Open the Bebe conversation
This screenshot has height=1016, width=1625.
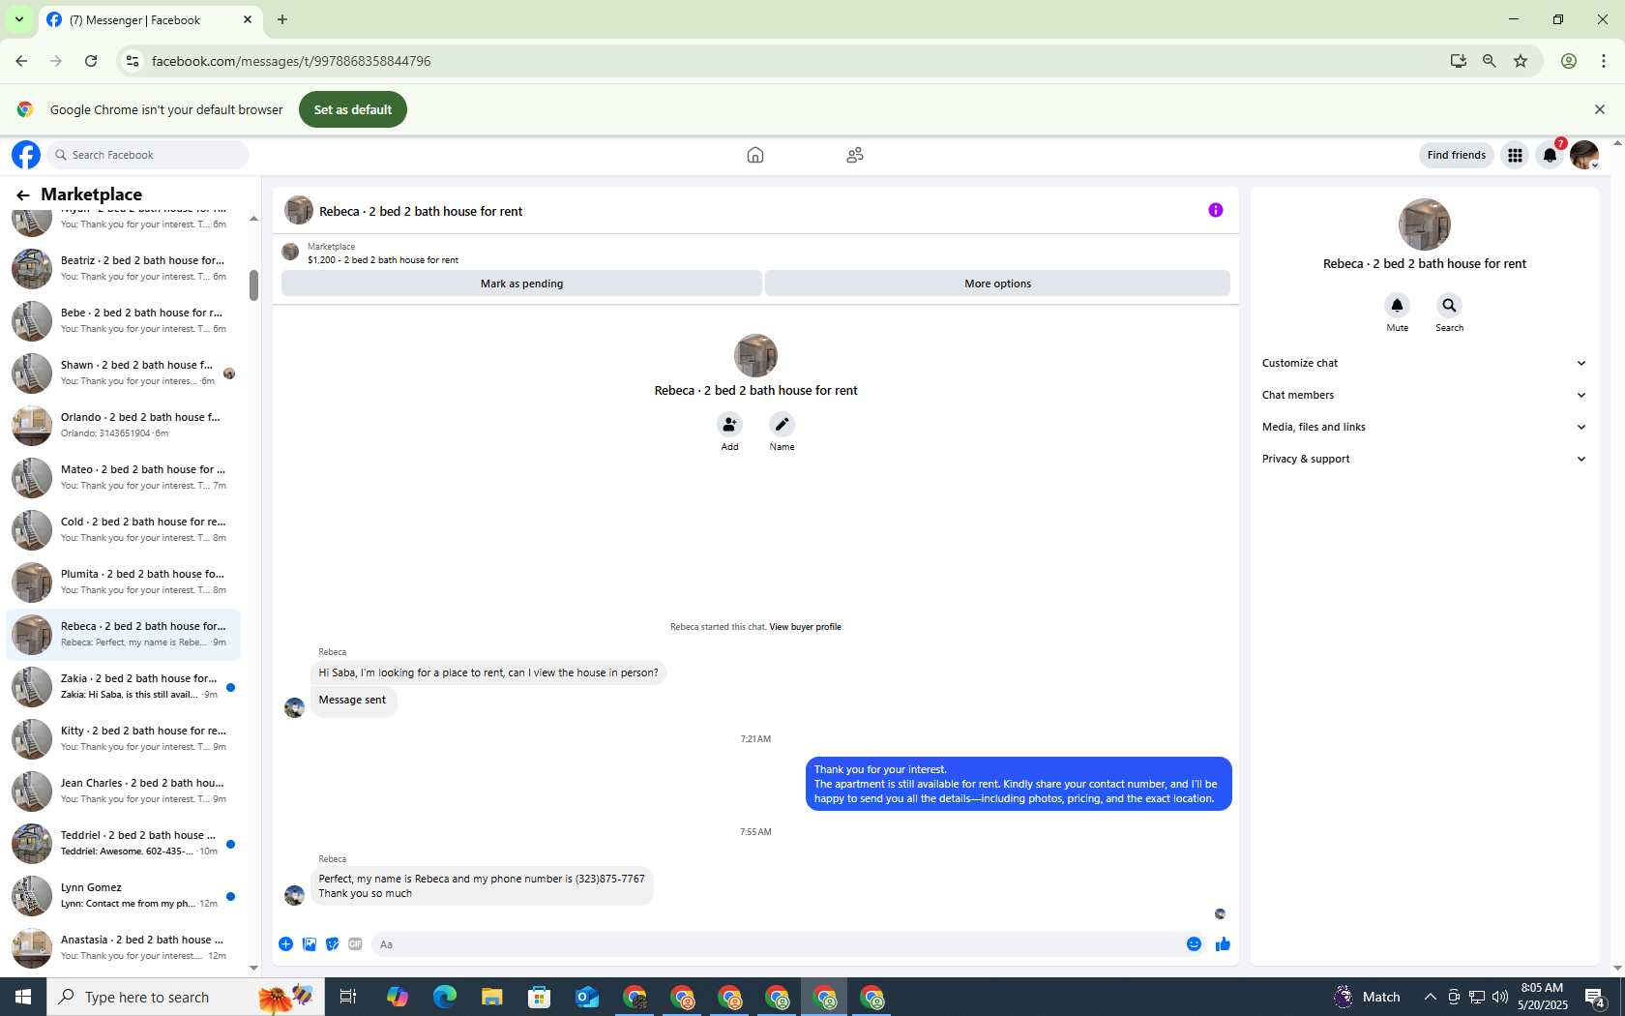click(124, 320)
